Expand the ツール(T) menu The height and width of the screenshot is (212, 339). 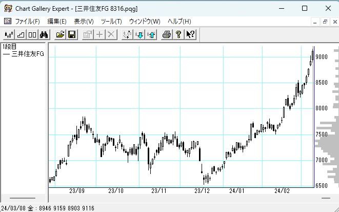click(x=111, y=22)
